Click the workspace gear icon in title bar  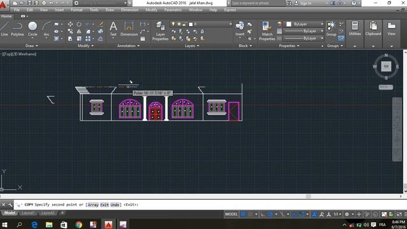(76, 3)
